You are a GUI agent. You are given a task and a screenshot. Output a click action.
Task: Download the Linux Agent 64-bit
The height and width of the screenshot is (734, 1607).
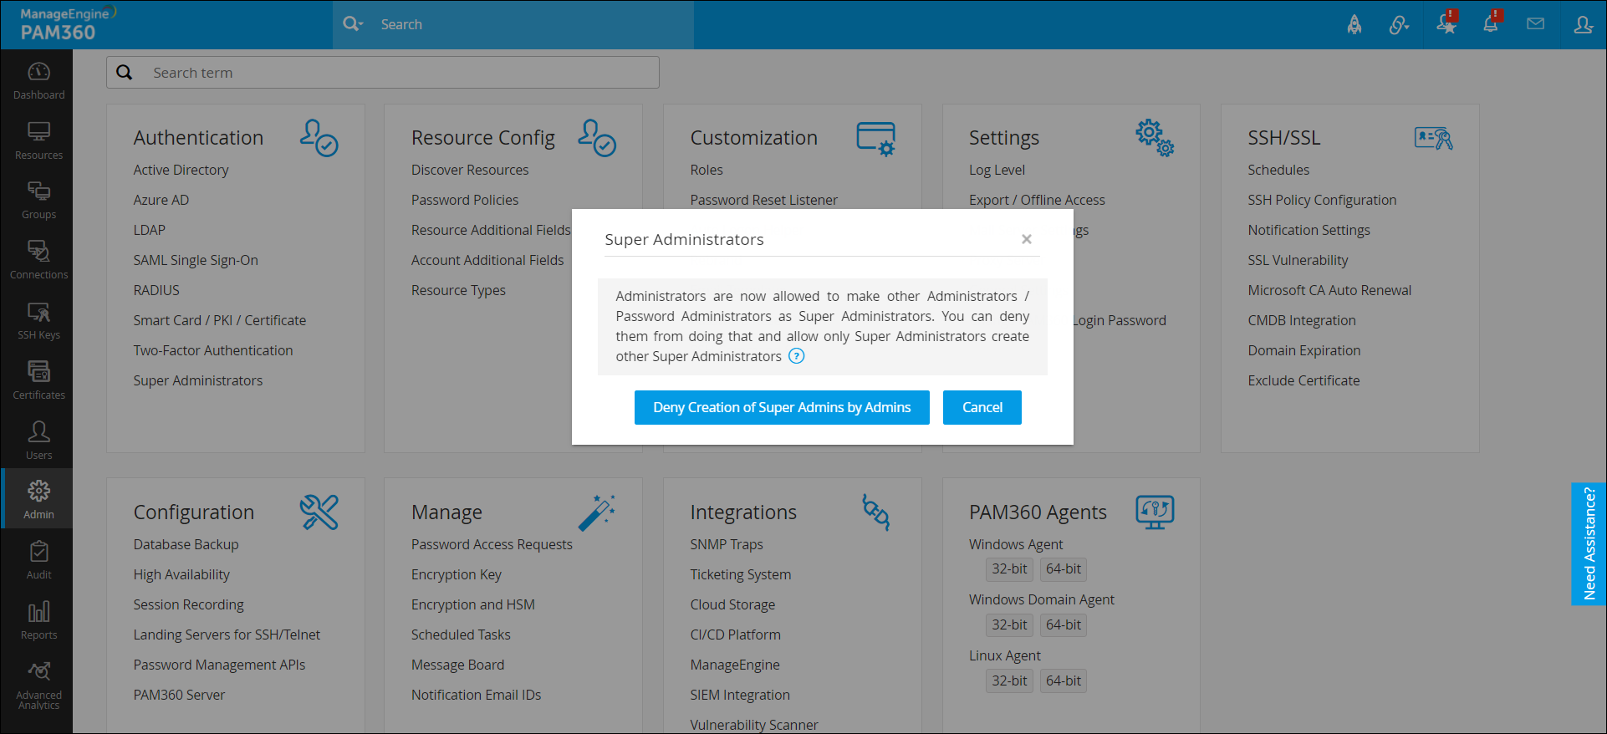click(x=1063, y=680)
